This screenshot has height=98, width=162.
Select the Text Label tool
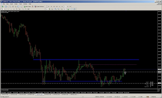(17, 9)
